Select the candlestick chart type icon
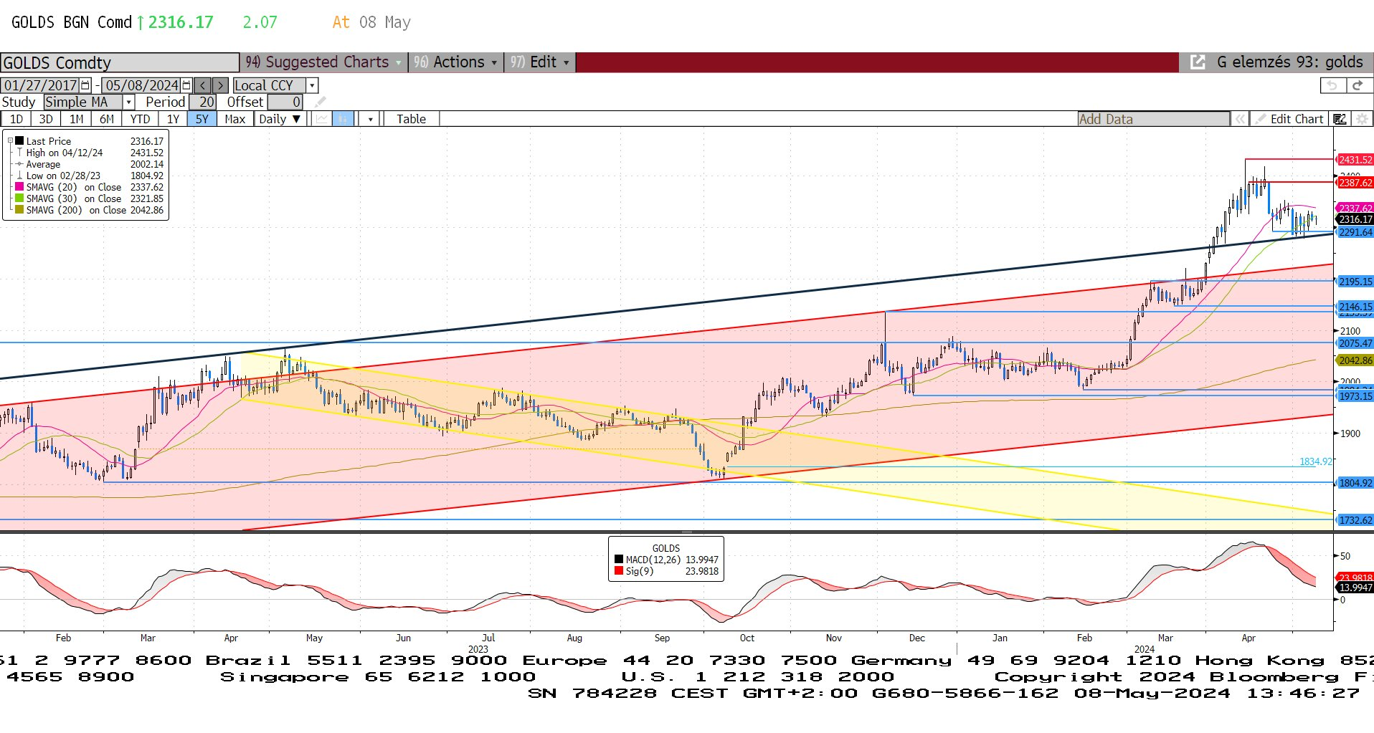This screenshot has height=733, width=1374. pos(343,119)
